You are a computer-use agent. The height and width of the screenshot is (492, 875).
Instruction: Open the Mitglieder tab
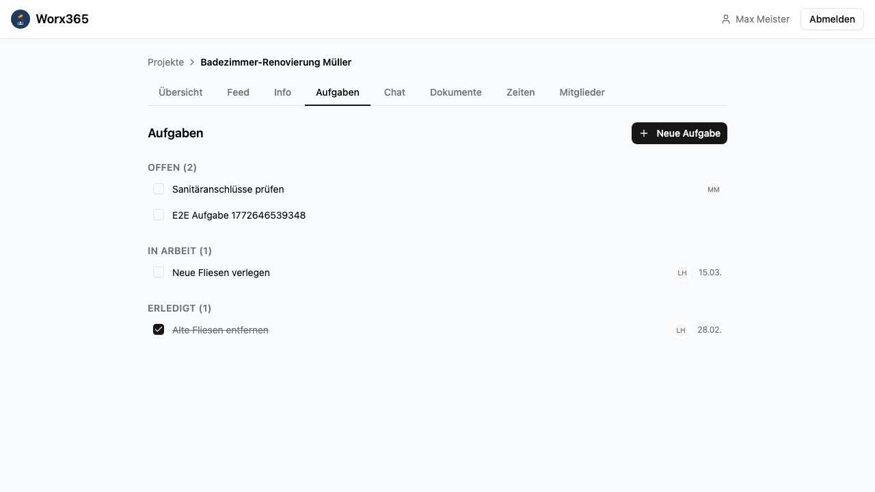coord(582,92)
